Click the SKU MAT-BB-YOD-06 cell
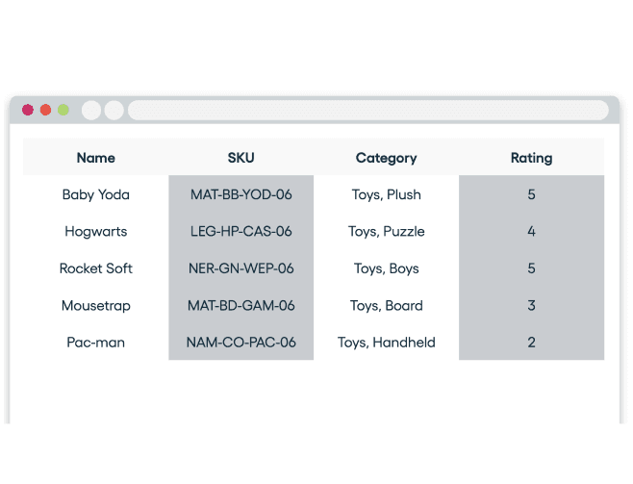This screenshot has height=484, width=633. (241, 194)
